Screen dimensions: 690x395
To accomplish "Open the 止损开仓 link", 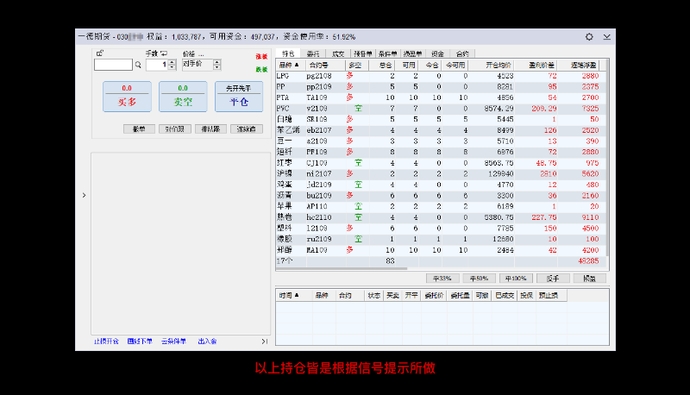I will click(x=106, y=342).
